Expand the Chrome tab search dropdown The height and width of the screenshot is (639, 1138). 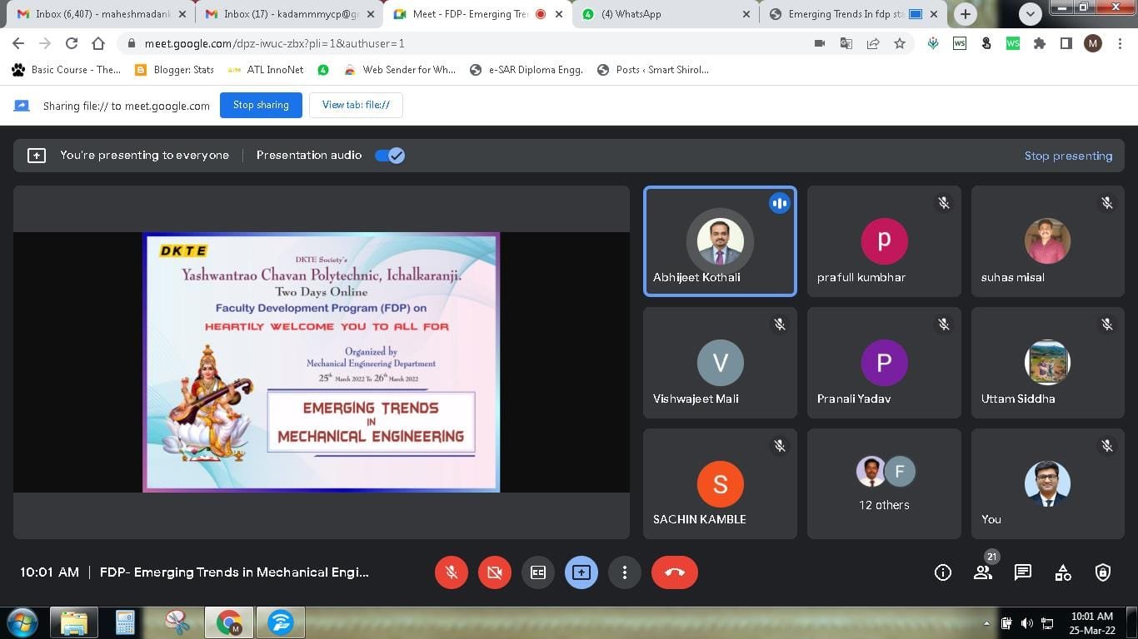click(1031, 13)
